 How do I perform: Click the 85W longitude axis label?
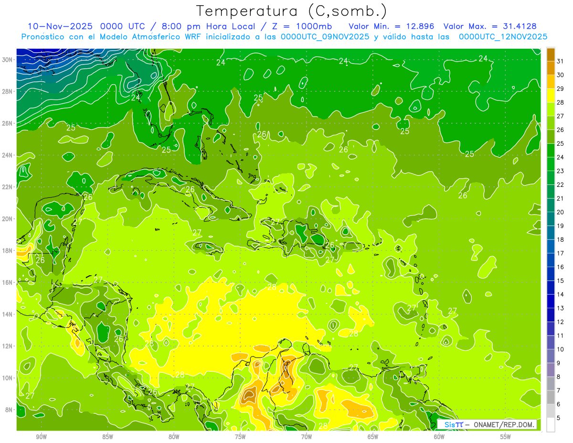[107, 437]
